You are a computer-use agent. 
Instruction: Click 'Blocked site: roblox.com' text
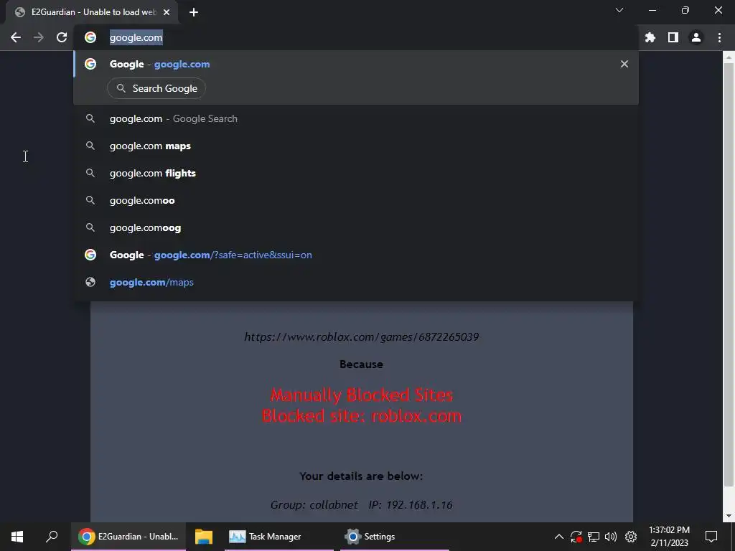(x=362, y=415)
